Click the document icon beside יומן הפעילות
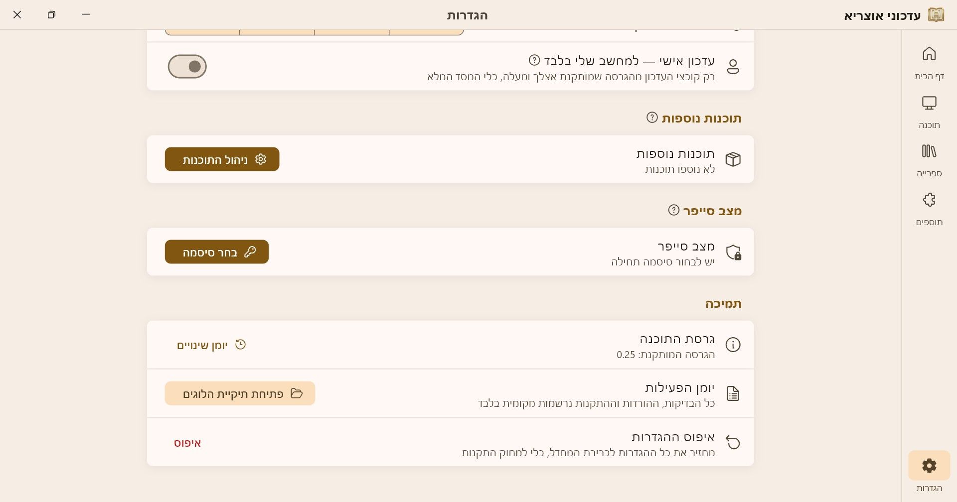 coord(733,393)
